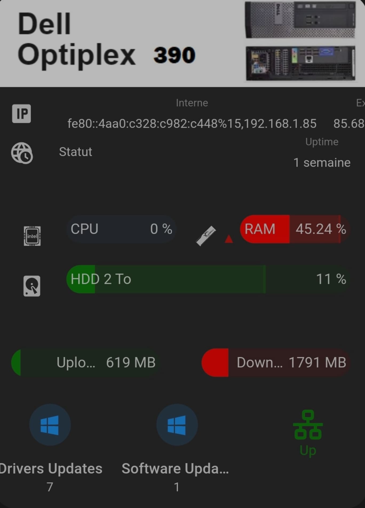This screenshot has height=508, width=365.
Task: Click the HDD 2 To usage bar
Action: click(208, 279)
